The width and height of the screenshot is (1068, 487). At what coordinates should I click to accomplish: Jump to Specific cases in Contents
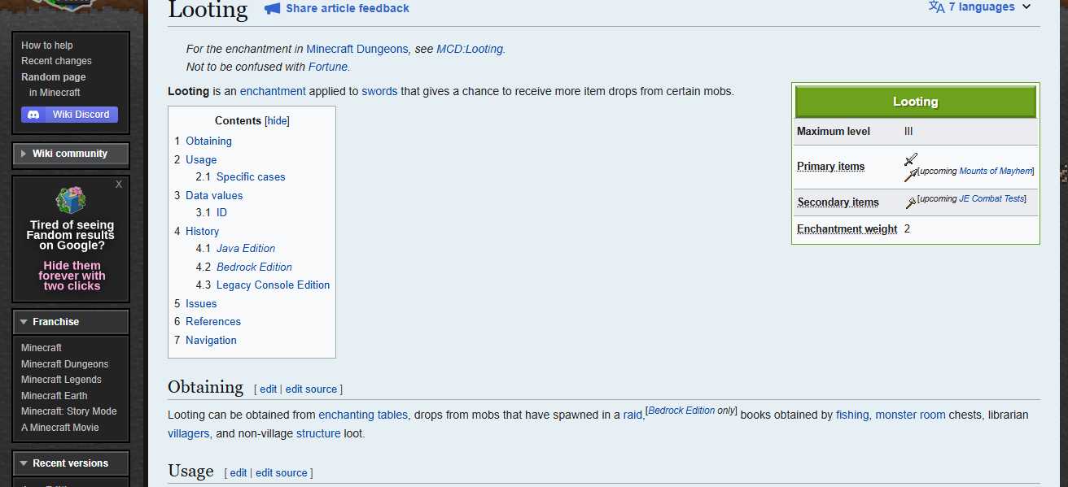click(x=251, y=176)
